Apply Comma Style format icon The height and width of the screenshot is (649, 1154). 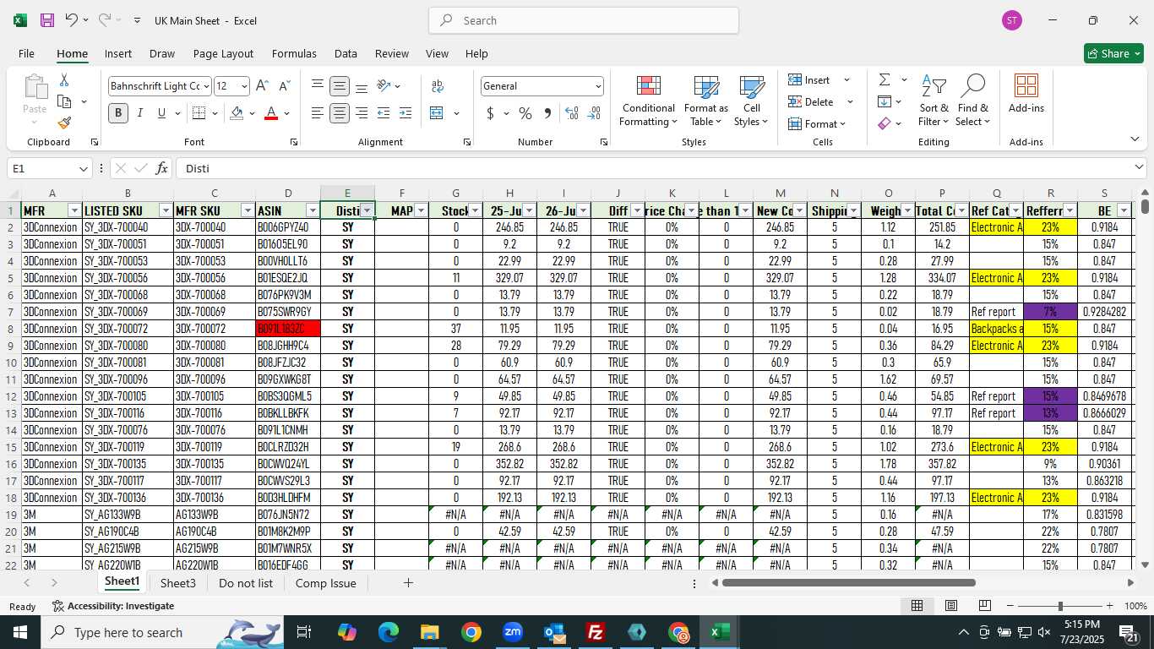pyautogui.click(x=547, y=113)
